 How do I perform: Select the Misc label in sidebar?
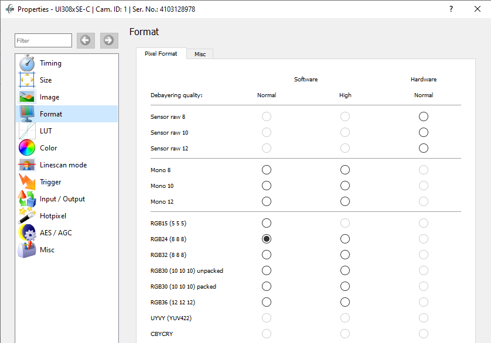tap(47, 250)
